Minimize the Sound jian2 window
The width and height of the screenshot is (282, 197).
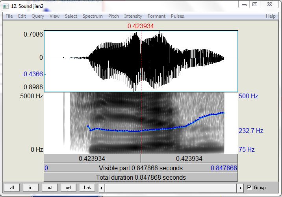coord(244,5)
